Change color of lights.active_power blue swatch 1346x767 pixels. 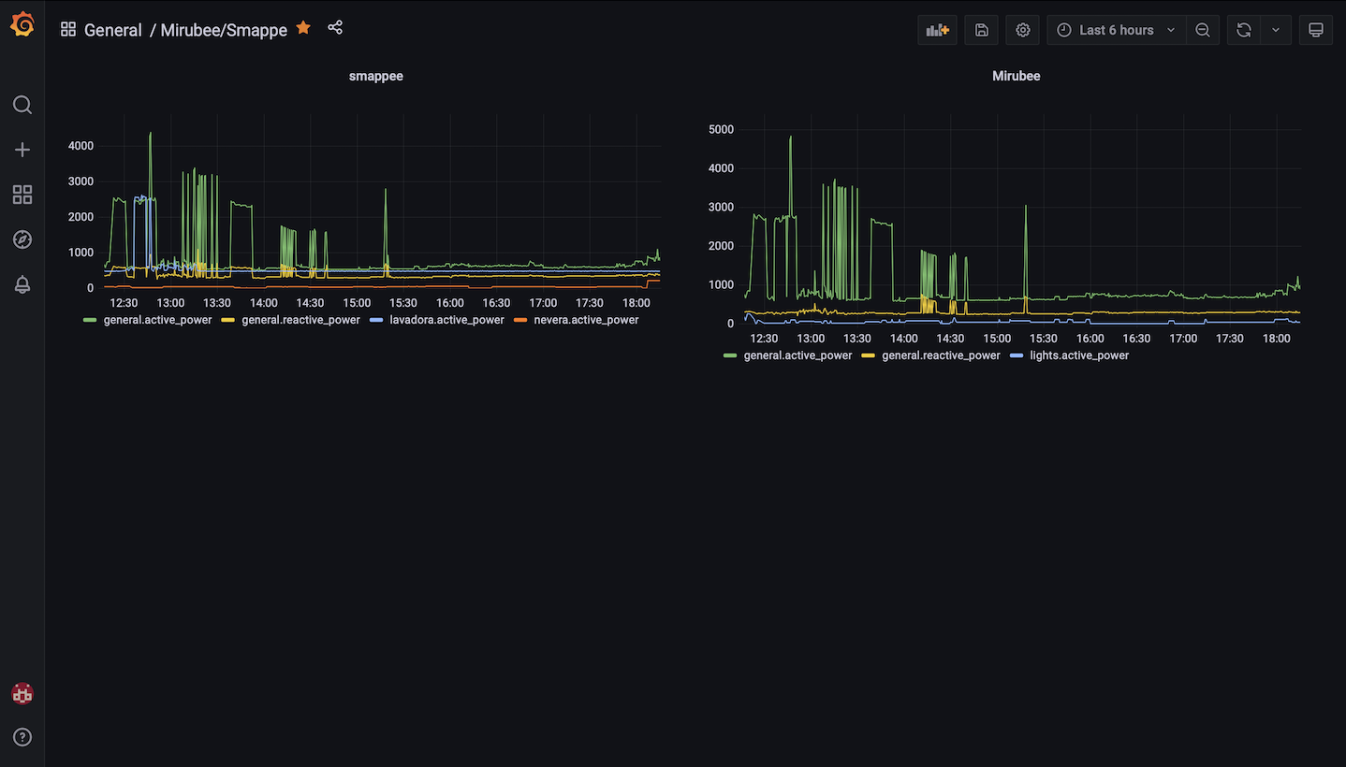(x=1016, y=355)
